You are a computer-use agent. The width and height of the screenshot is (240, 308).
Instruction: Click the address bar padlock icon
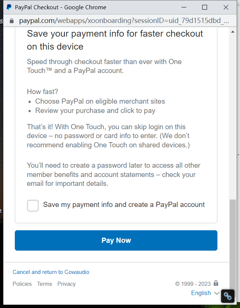point(11,20)
